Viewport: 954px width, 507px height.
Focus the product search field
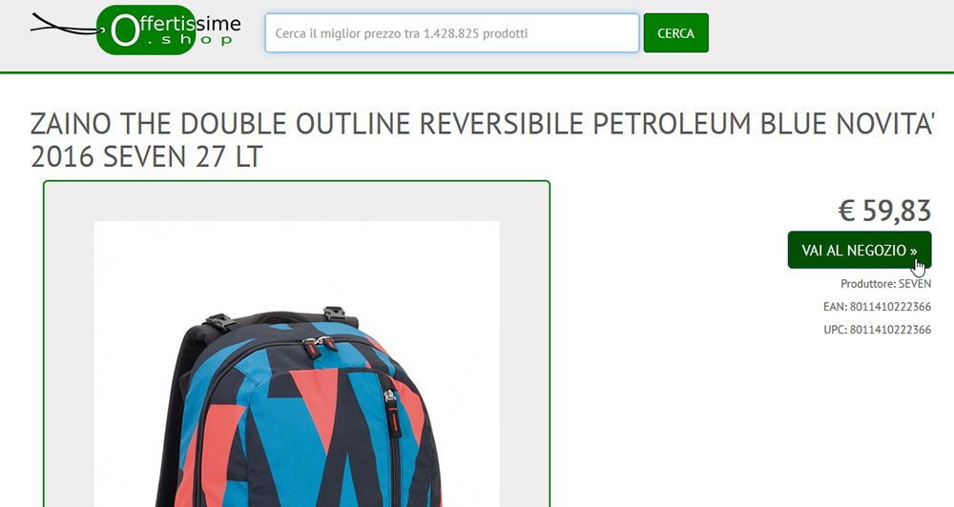point(452,32)
